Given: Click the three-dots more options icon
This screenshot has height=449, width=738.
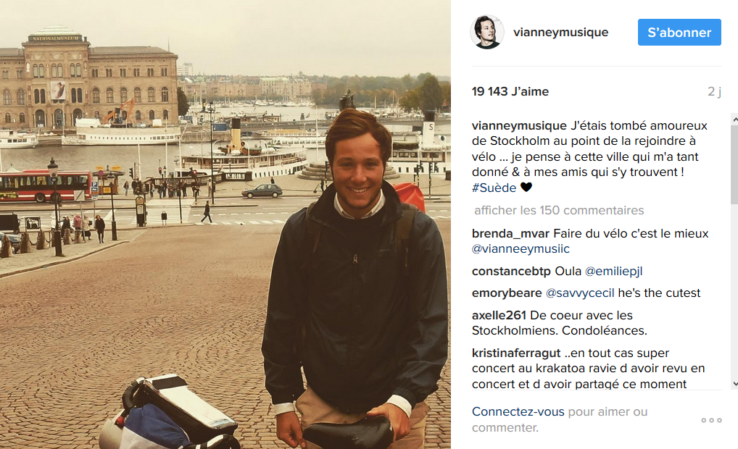Looking at the screenshot, I should click(711, 420).
